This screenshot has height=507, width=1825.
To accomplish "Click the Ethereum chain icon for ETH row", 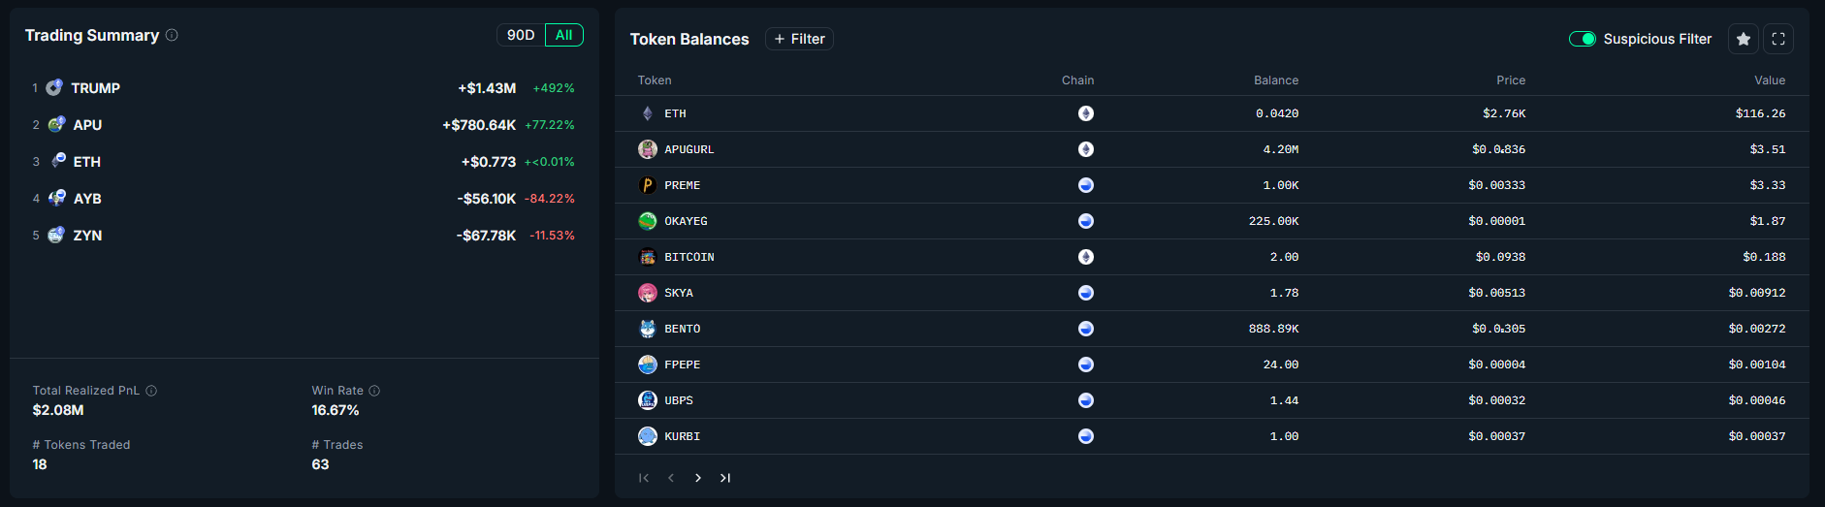I will point(1086,113).
